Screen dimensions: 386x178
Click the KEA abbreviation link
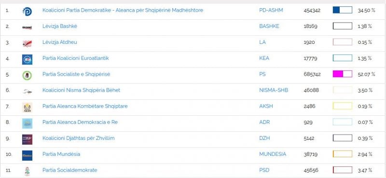(x=264, y=58)
